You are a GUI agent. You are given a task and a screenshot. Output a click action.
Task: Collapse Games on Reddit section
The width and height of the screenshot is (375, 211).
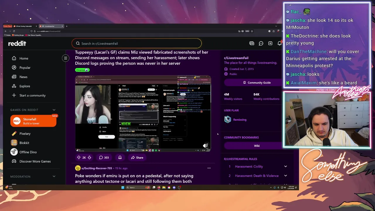pos(54,110)
